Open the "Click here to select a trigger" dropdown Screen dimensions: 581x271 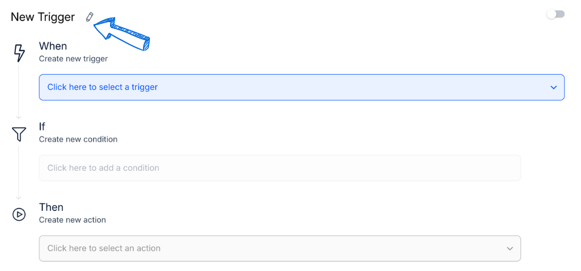tap(302, 87)
